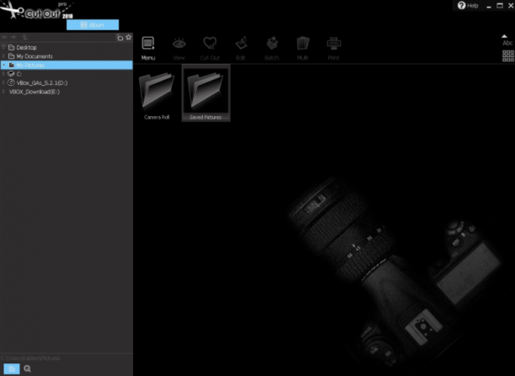Image resolution: width=515 pixels, height=376 pixels.
Task: Minimize the Cut Out window
Action: click(489, 6)
